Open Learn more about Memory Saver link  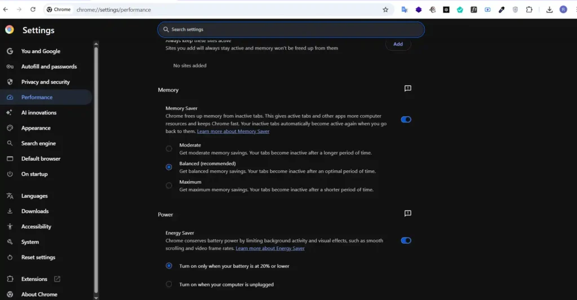click(x=233, y=131)
